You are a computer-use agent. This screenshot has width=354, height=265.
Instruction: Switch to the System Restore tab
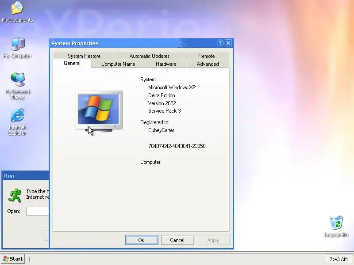click(84, 56)
